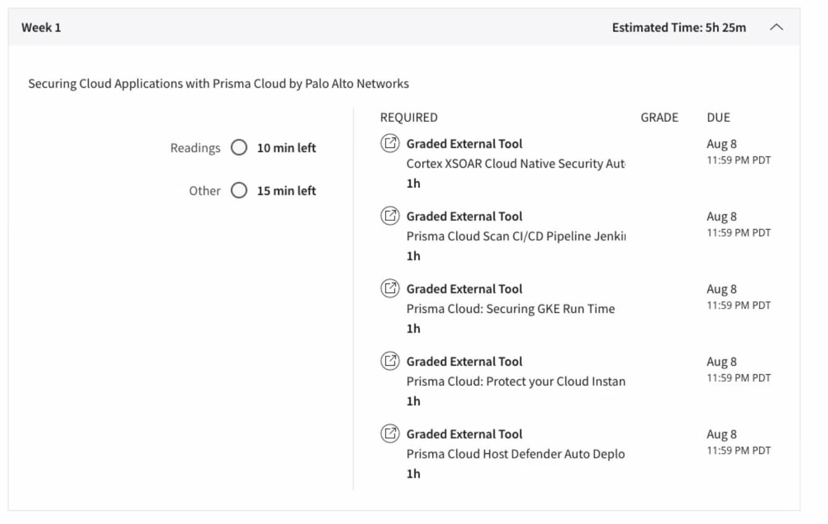The height and width of the screenshot is (524, 828).
Task: Click Graded External Tool heading above Protect Cloud Instance
Action: pos(464,361)
